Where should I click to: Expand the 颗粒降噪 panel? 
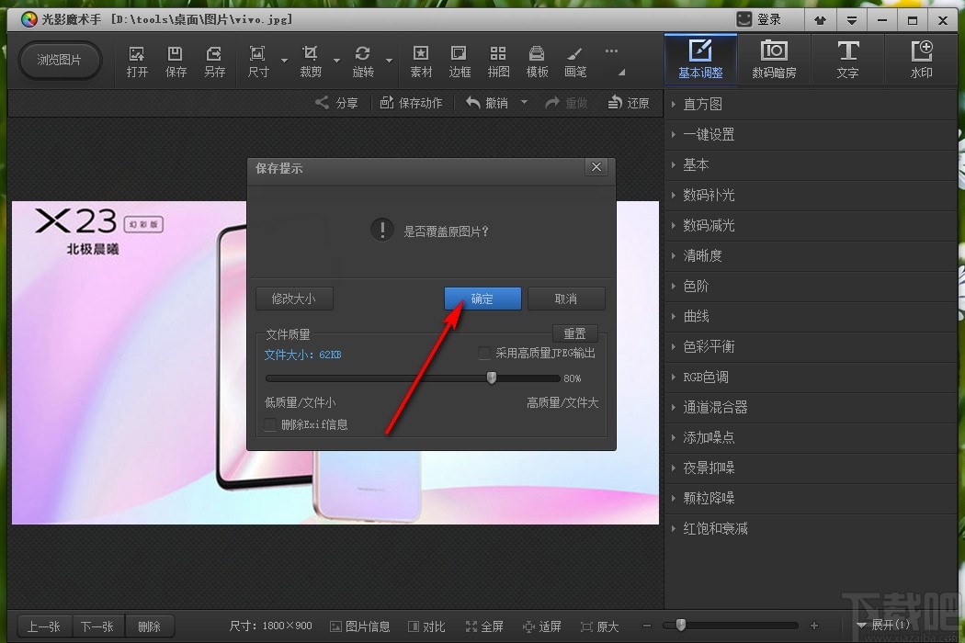[x=811, y=498]
